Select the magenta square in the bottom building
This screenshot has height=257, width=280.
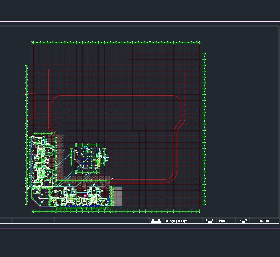click(x=86, y=195)
